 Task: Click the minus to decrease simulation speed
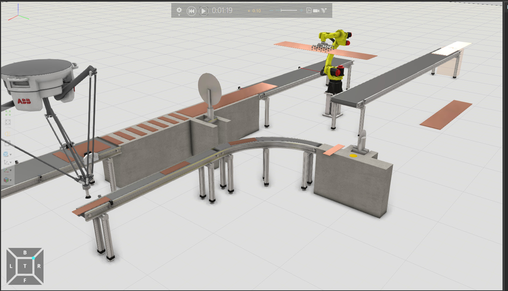(x=271, y=11)
